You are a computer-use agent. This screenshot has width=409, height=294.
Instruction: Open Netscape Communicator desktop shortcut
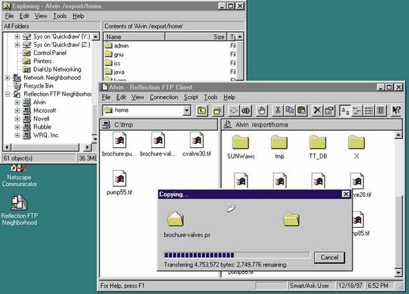(19, 175)
